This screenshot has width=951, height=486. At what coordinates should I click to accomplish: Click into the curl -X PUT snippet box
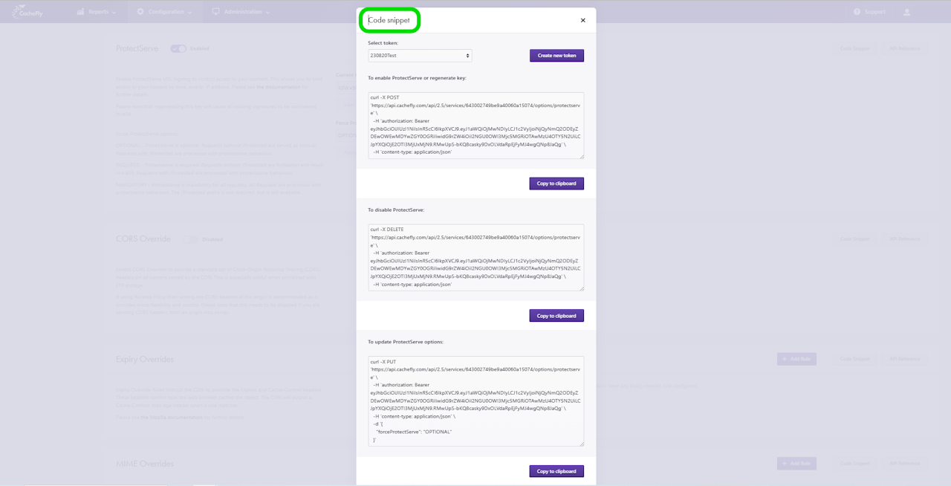click(x=475, y=401)
